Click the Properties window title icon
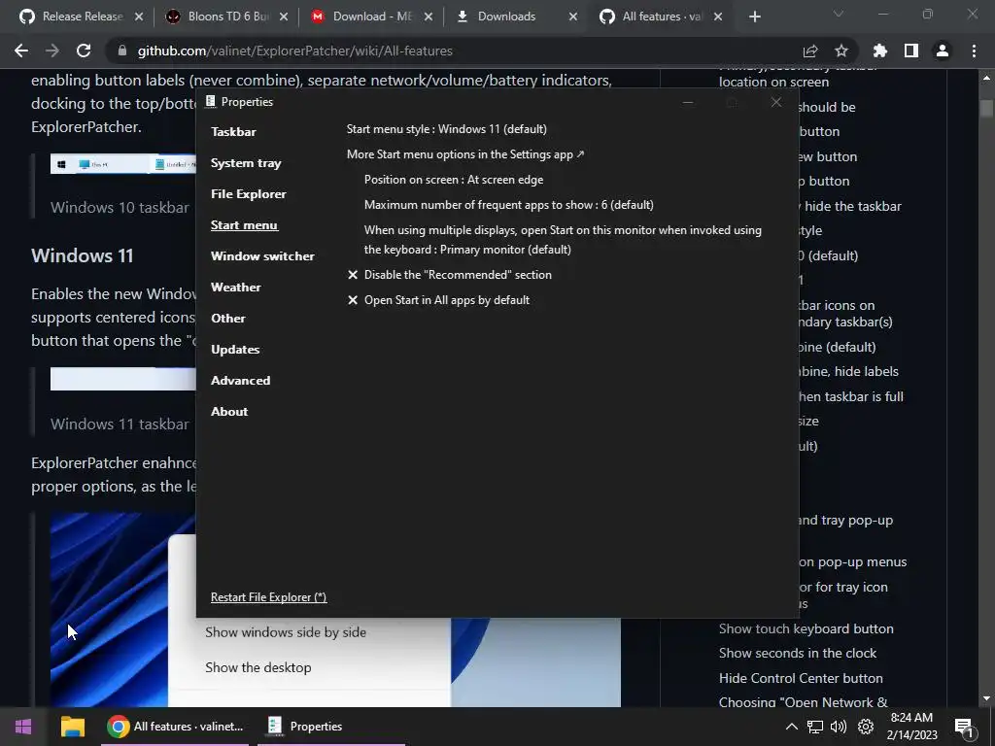 pyautogui.click(x=211, y=101)
